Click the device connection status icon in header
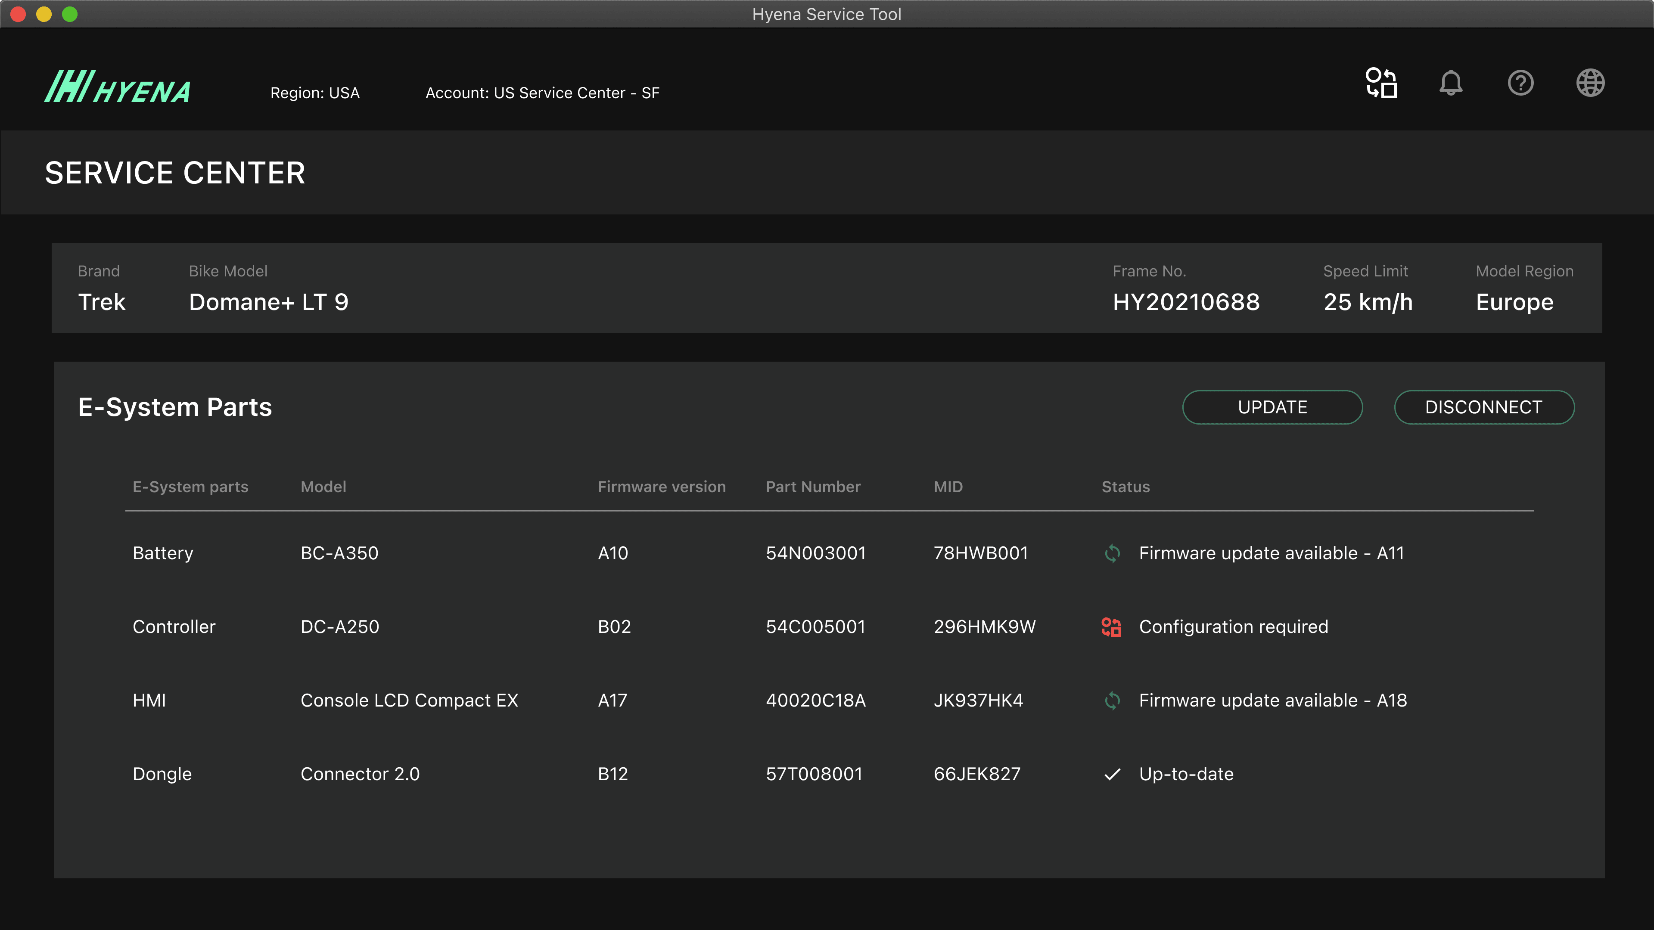 1381,83
